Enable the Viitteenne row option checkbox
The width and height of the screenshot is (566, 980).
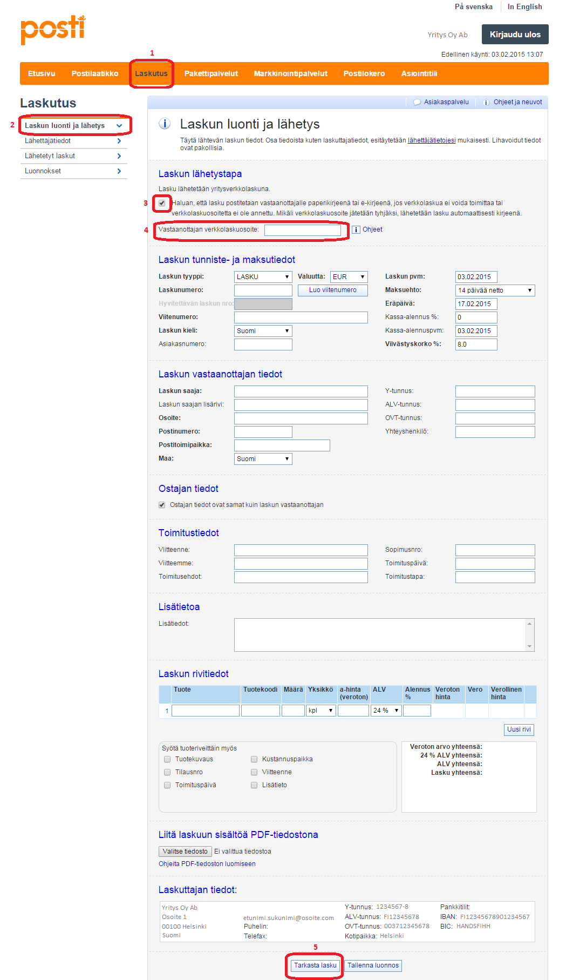pyautogui.click(x=254, y=772)
